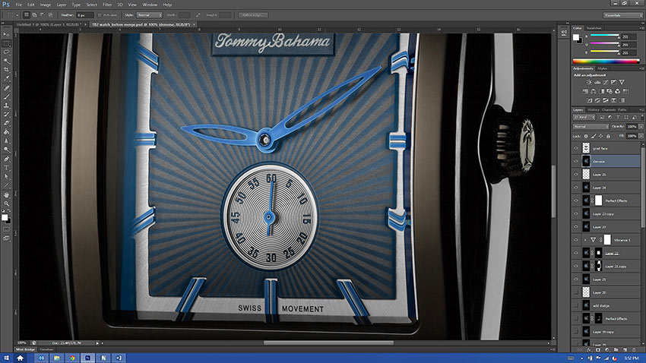Open the Window menu
Image resolution: width=646 pixels, height=363 pixels.
150,5
